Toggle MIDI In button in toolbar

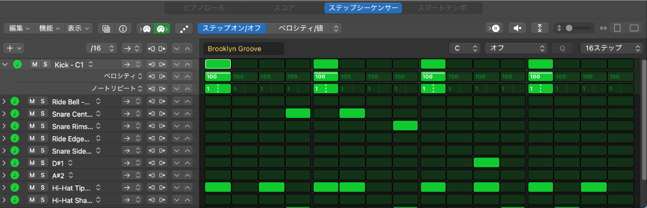point(145,29)
